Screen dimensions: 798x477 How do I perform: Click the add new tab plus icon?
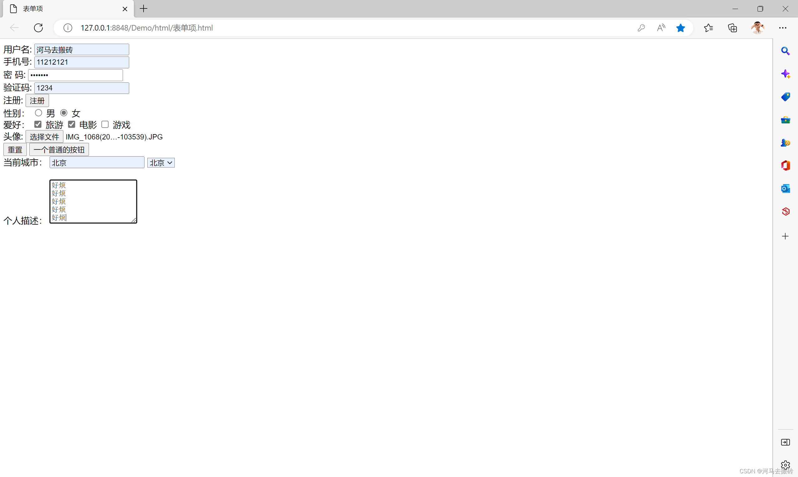pos(143,8)
